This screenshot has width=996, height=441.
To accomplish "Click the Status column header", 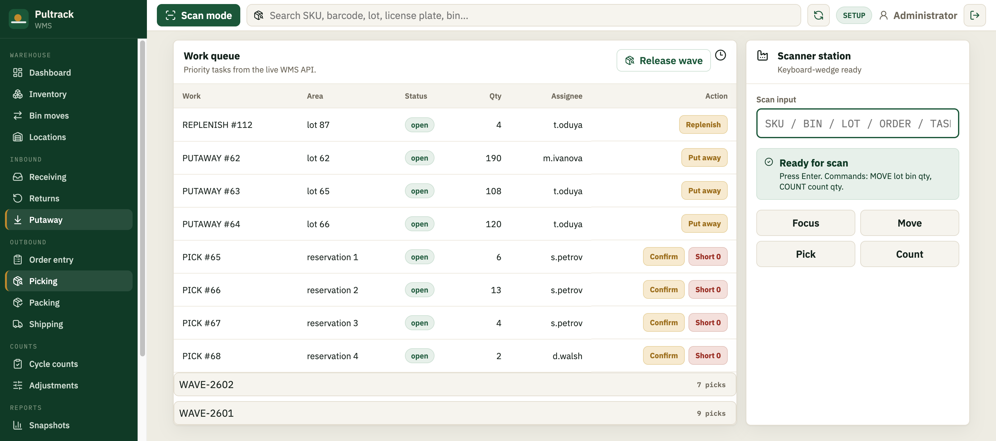I will click(x=416, y=96).
